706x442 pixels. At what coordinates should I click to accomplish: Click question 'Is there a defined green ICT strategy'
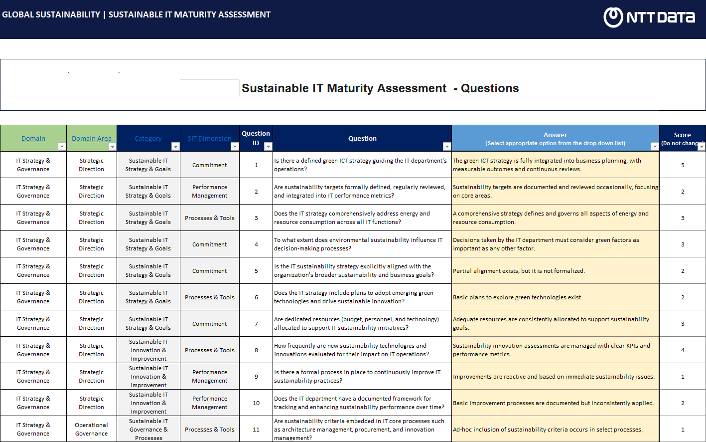(362, 165)
